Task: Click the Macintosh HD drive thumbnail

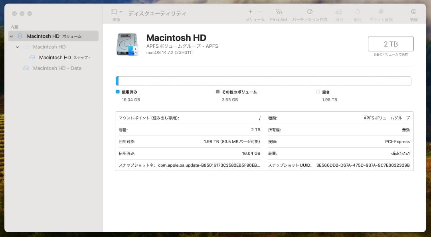Action: [x=127, y=44]
